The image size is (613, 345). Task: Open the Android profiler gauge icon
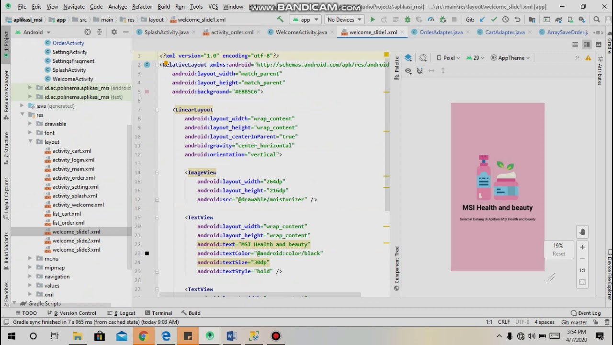pos(431,20)
